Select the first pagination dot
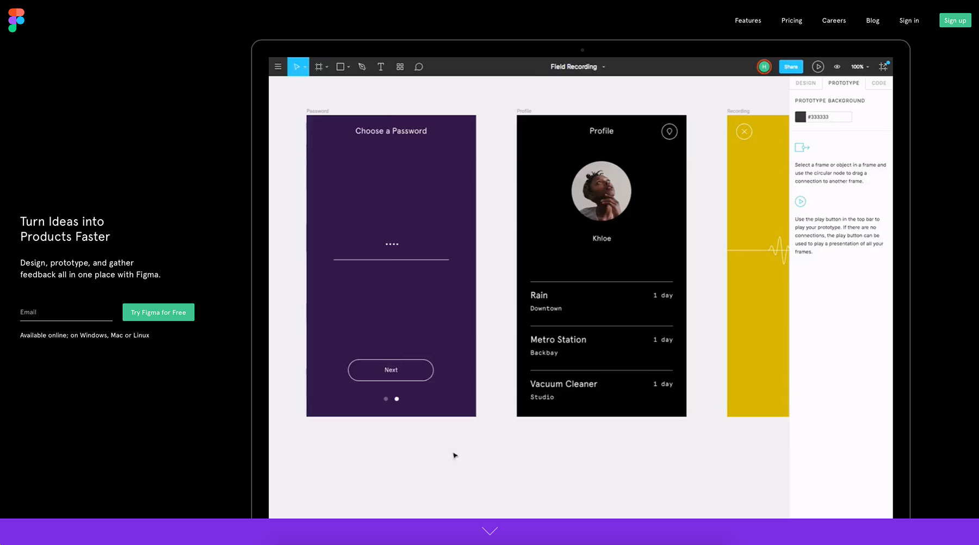Screen dimensions: 979x545 click(x=386, y=399)
